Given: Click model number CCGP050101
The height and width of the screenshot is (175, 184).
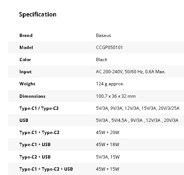Looking at the screenshot, I should 109,48.
